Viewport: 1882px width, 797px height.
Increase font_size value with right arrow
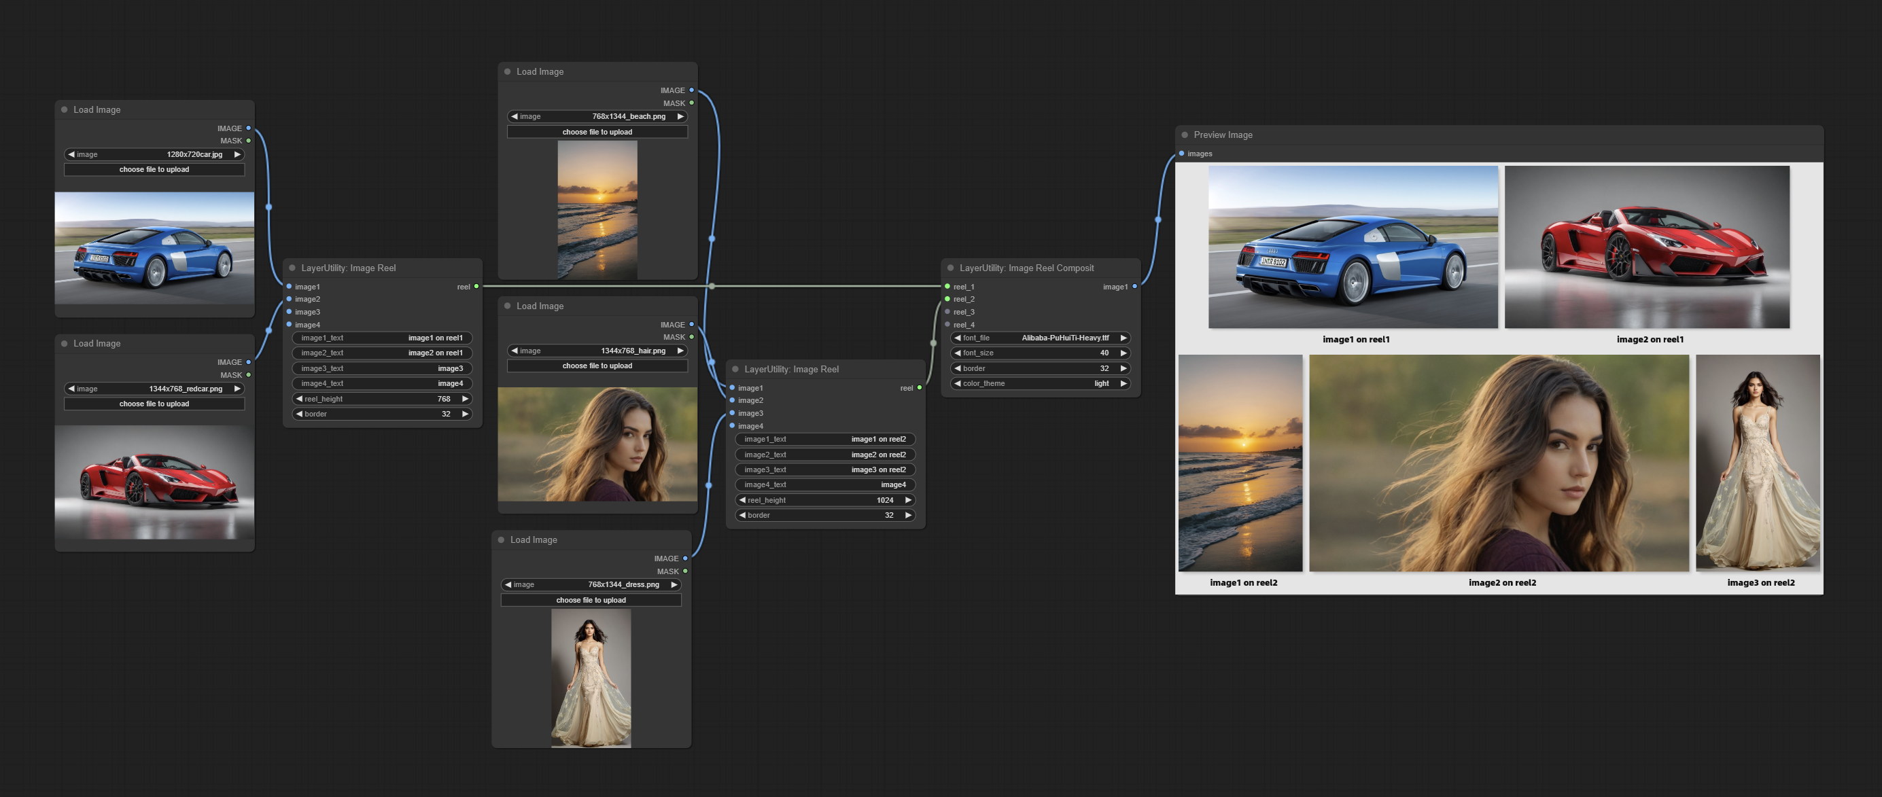(1123, 353)
